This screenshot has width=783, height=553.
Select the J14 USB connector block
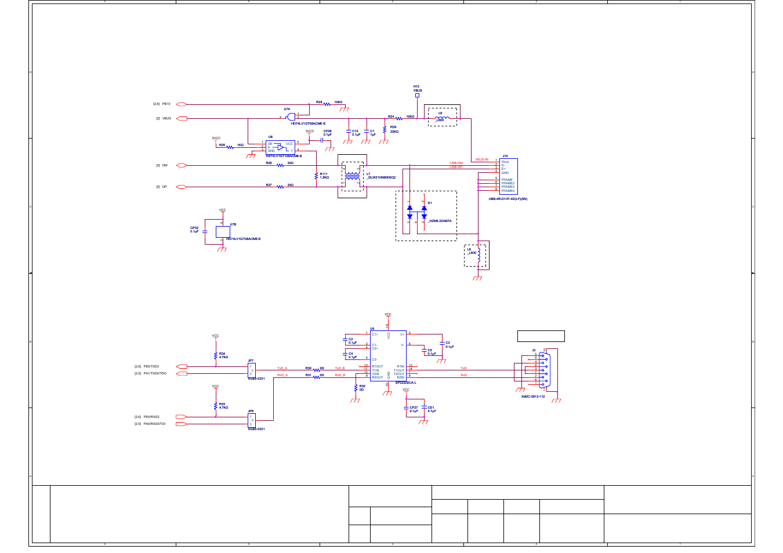(x=509, y=176)
